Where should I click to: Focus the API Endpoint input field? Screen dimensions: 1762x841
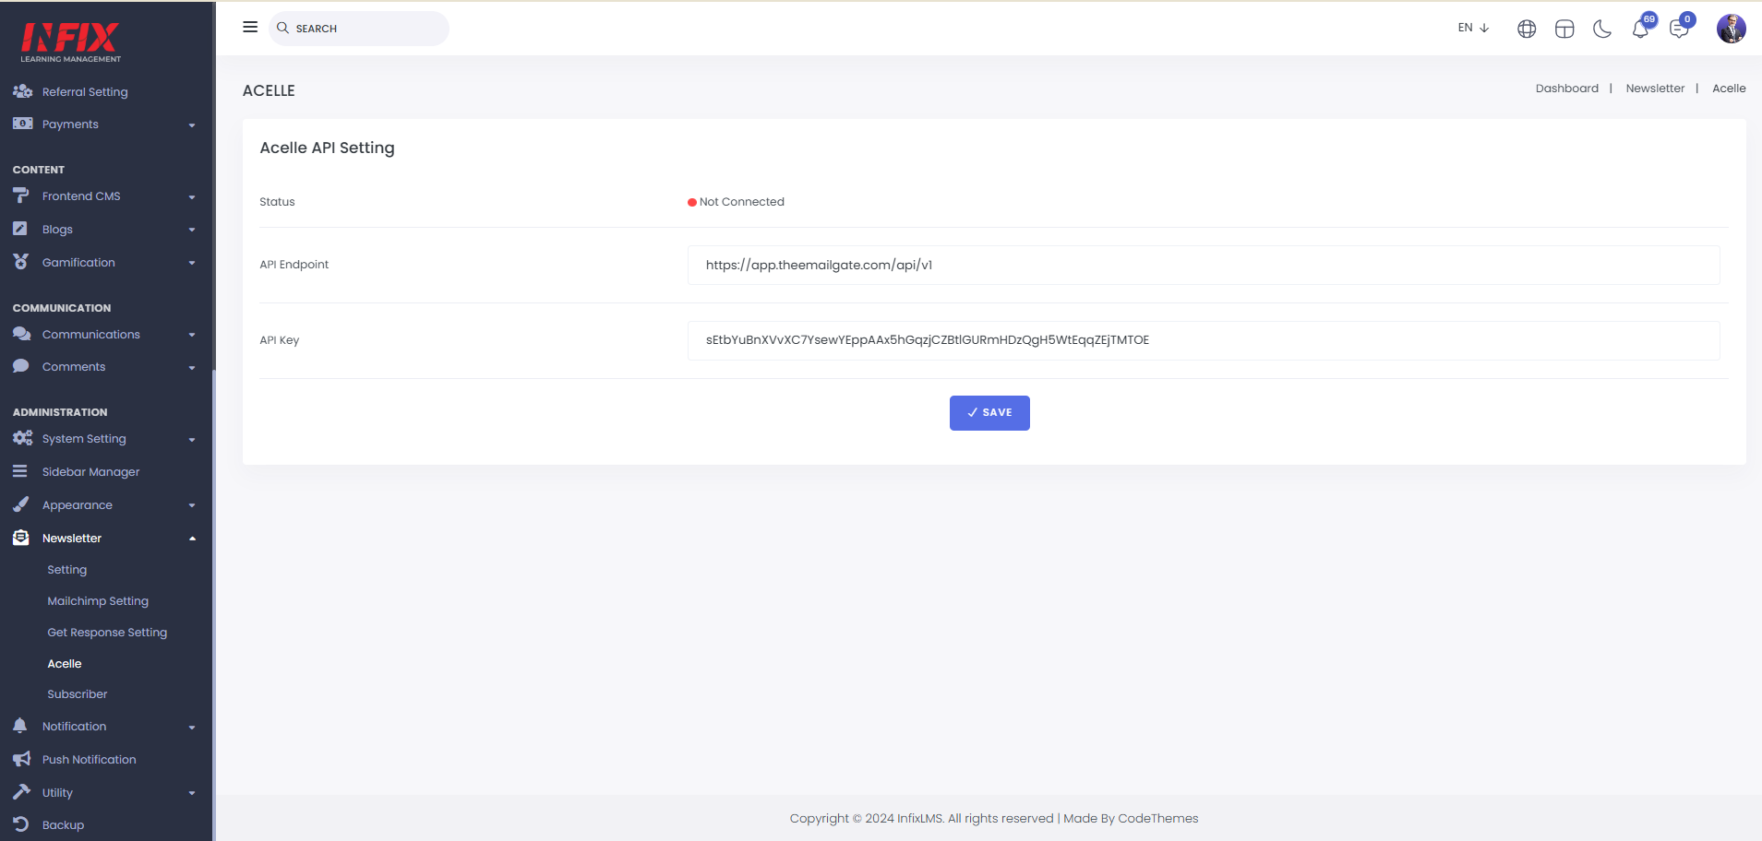(1204, 265)
